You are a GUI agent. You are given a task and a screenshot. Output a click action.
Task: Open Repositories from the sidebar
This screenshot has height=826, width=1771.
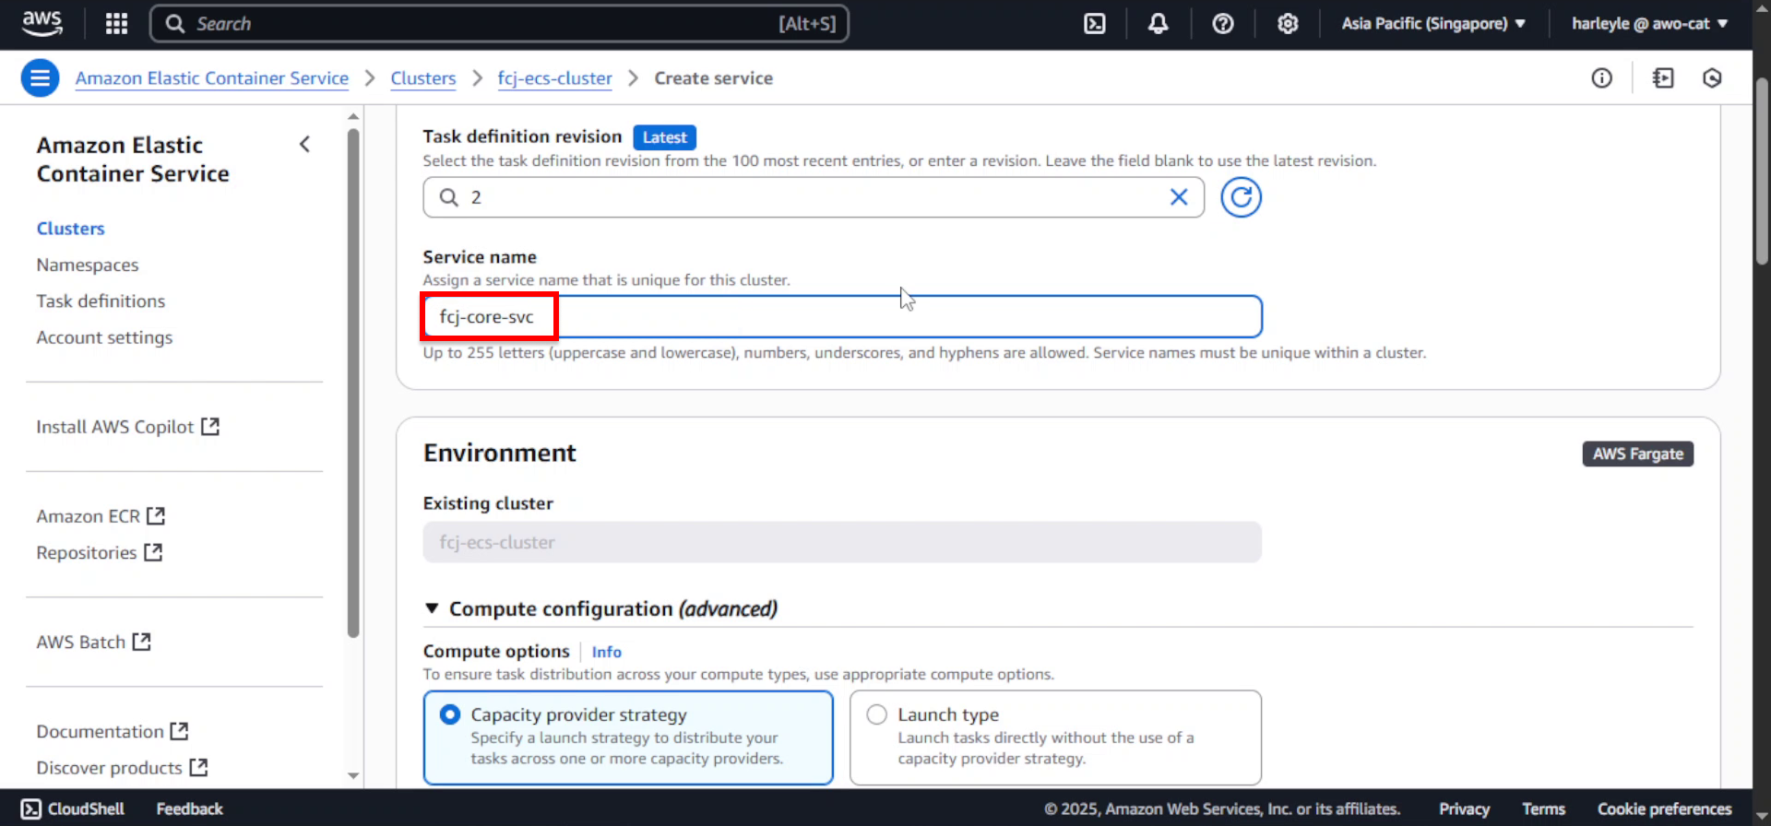(87, 553)
